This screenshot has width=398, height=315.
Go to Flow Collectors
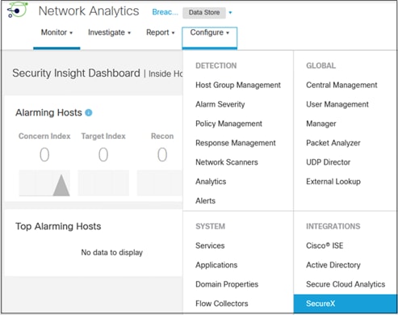(222, 304)
